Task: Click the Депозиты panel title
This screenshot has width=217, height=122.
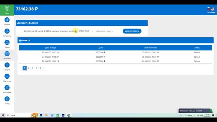Action: point(25,40)
